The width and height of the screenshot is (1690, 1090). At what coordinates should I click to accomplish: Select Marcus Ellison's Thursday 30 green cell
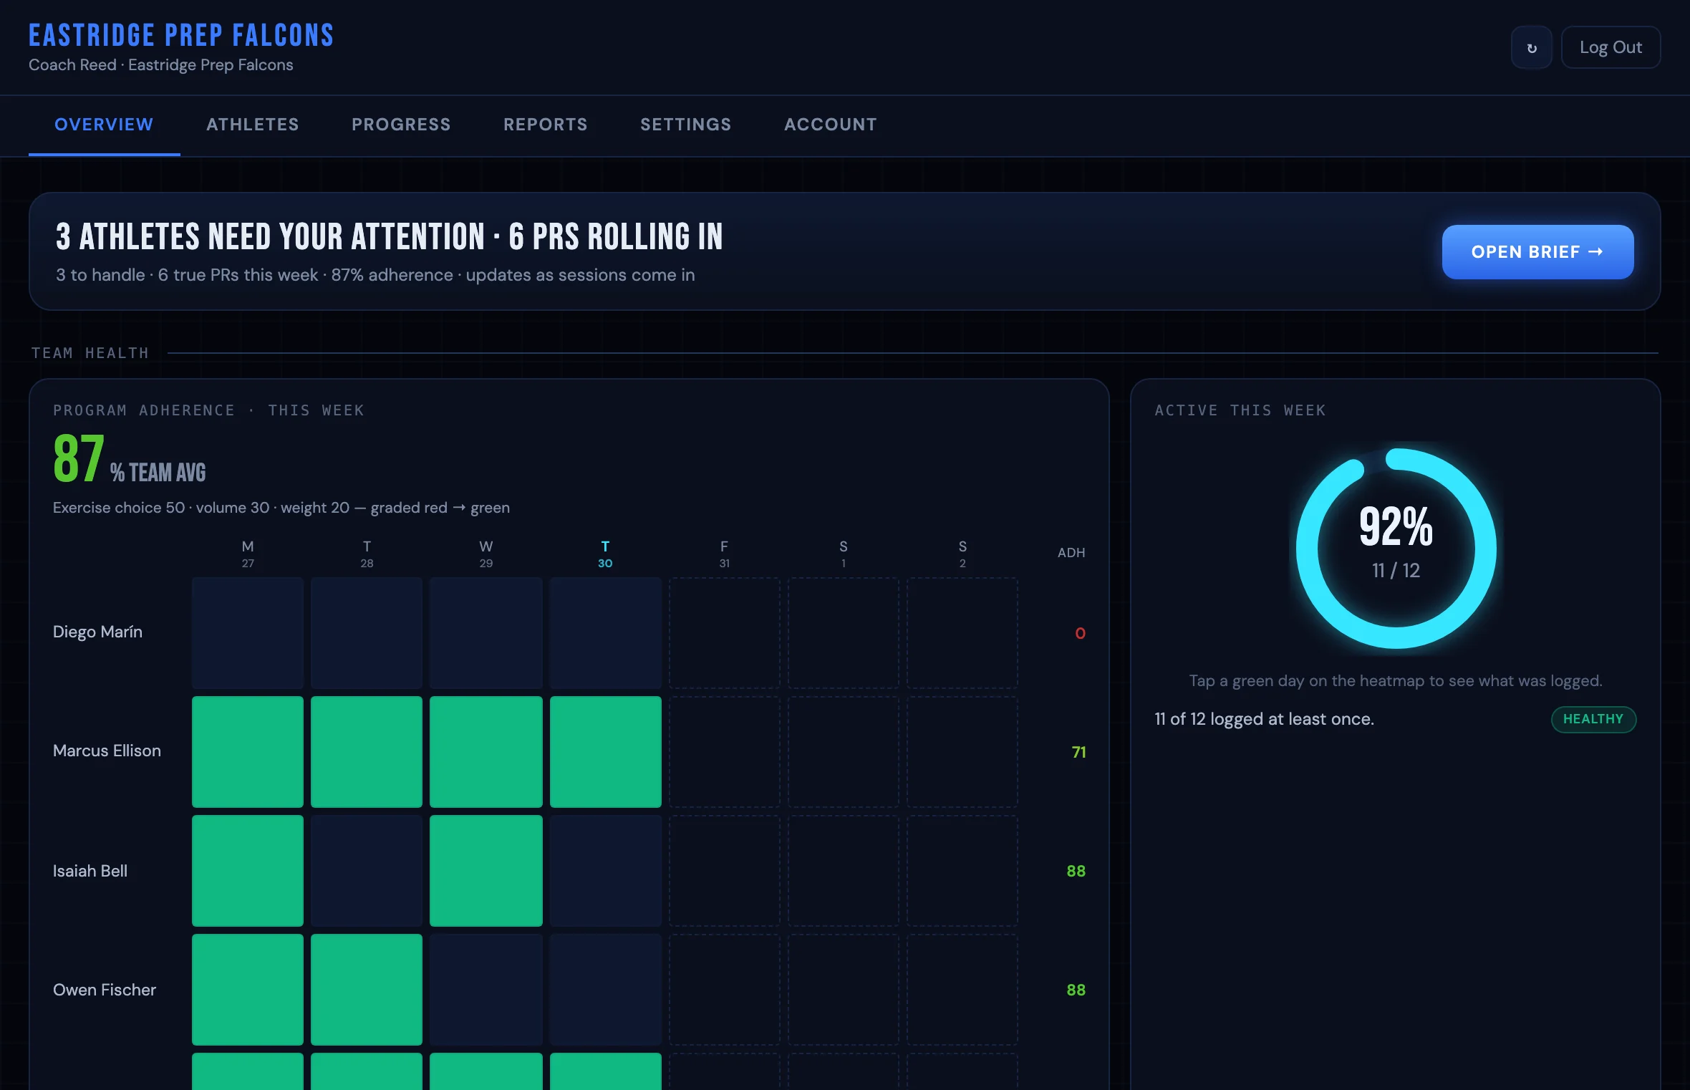click(x=605, y=751)
